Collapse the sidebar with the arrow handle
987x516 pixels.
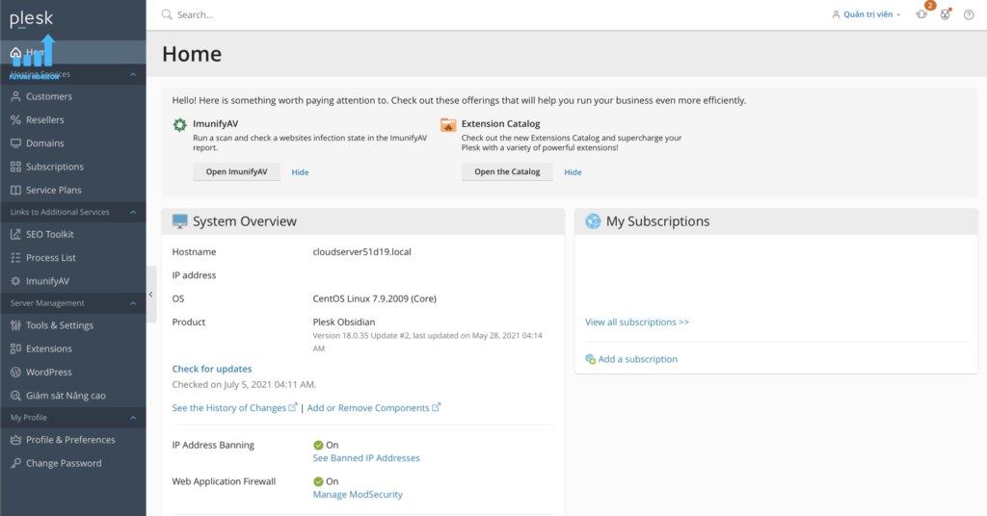tap(150, 295)
